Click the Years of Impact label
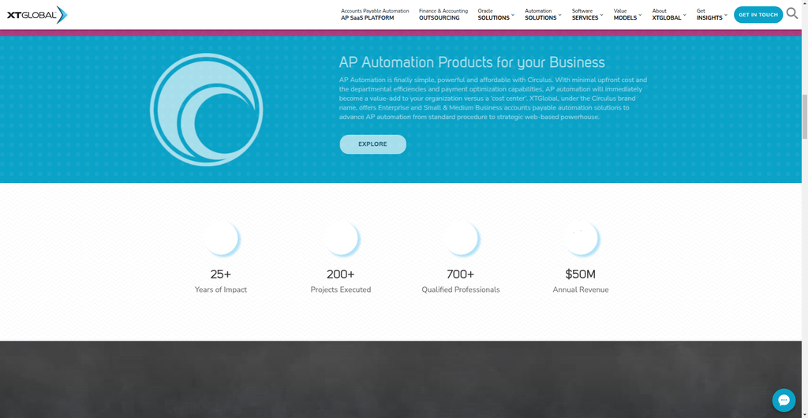808x418 pixels. tap(221, 289)
